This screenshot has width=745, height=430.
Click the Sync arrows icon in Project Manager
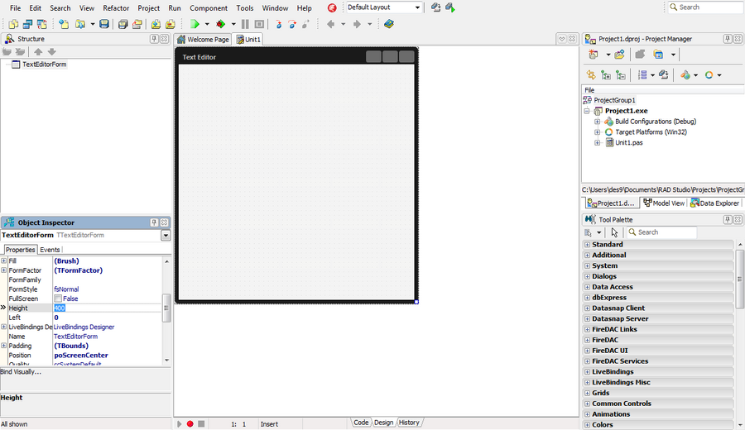pos(591,75)
